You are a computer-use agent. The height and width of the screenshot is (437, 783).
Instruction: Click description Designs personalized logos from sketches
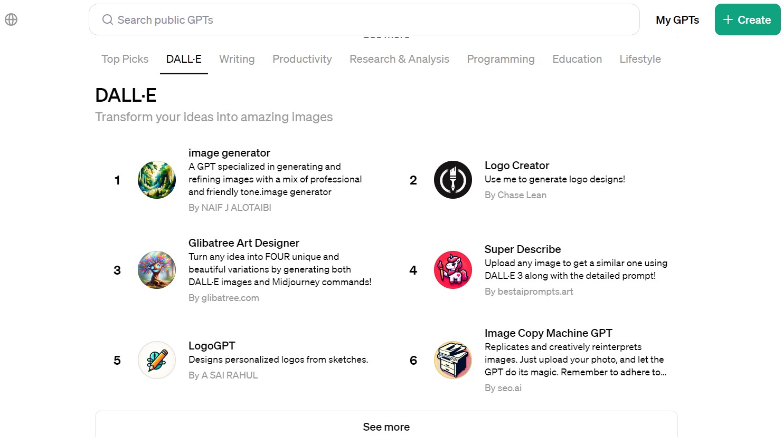click(278, 360)
